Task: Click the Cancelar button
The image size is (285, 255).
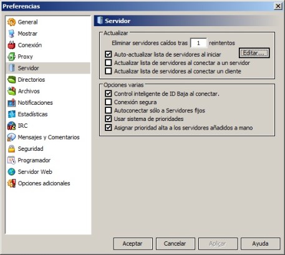Action: [x=175, y=244]
